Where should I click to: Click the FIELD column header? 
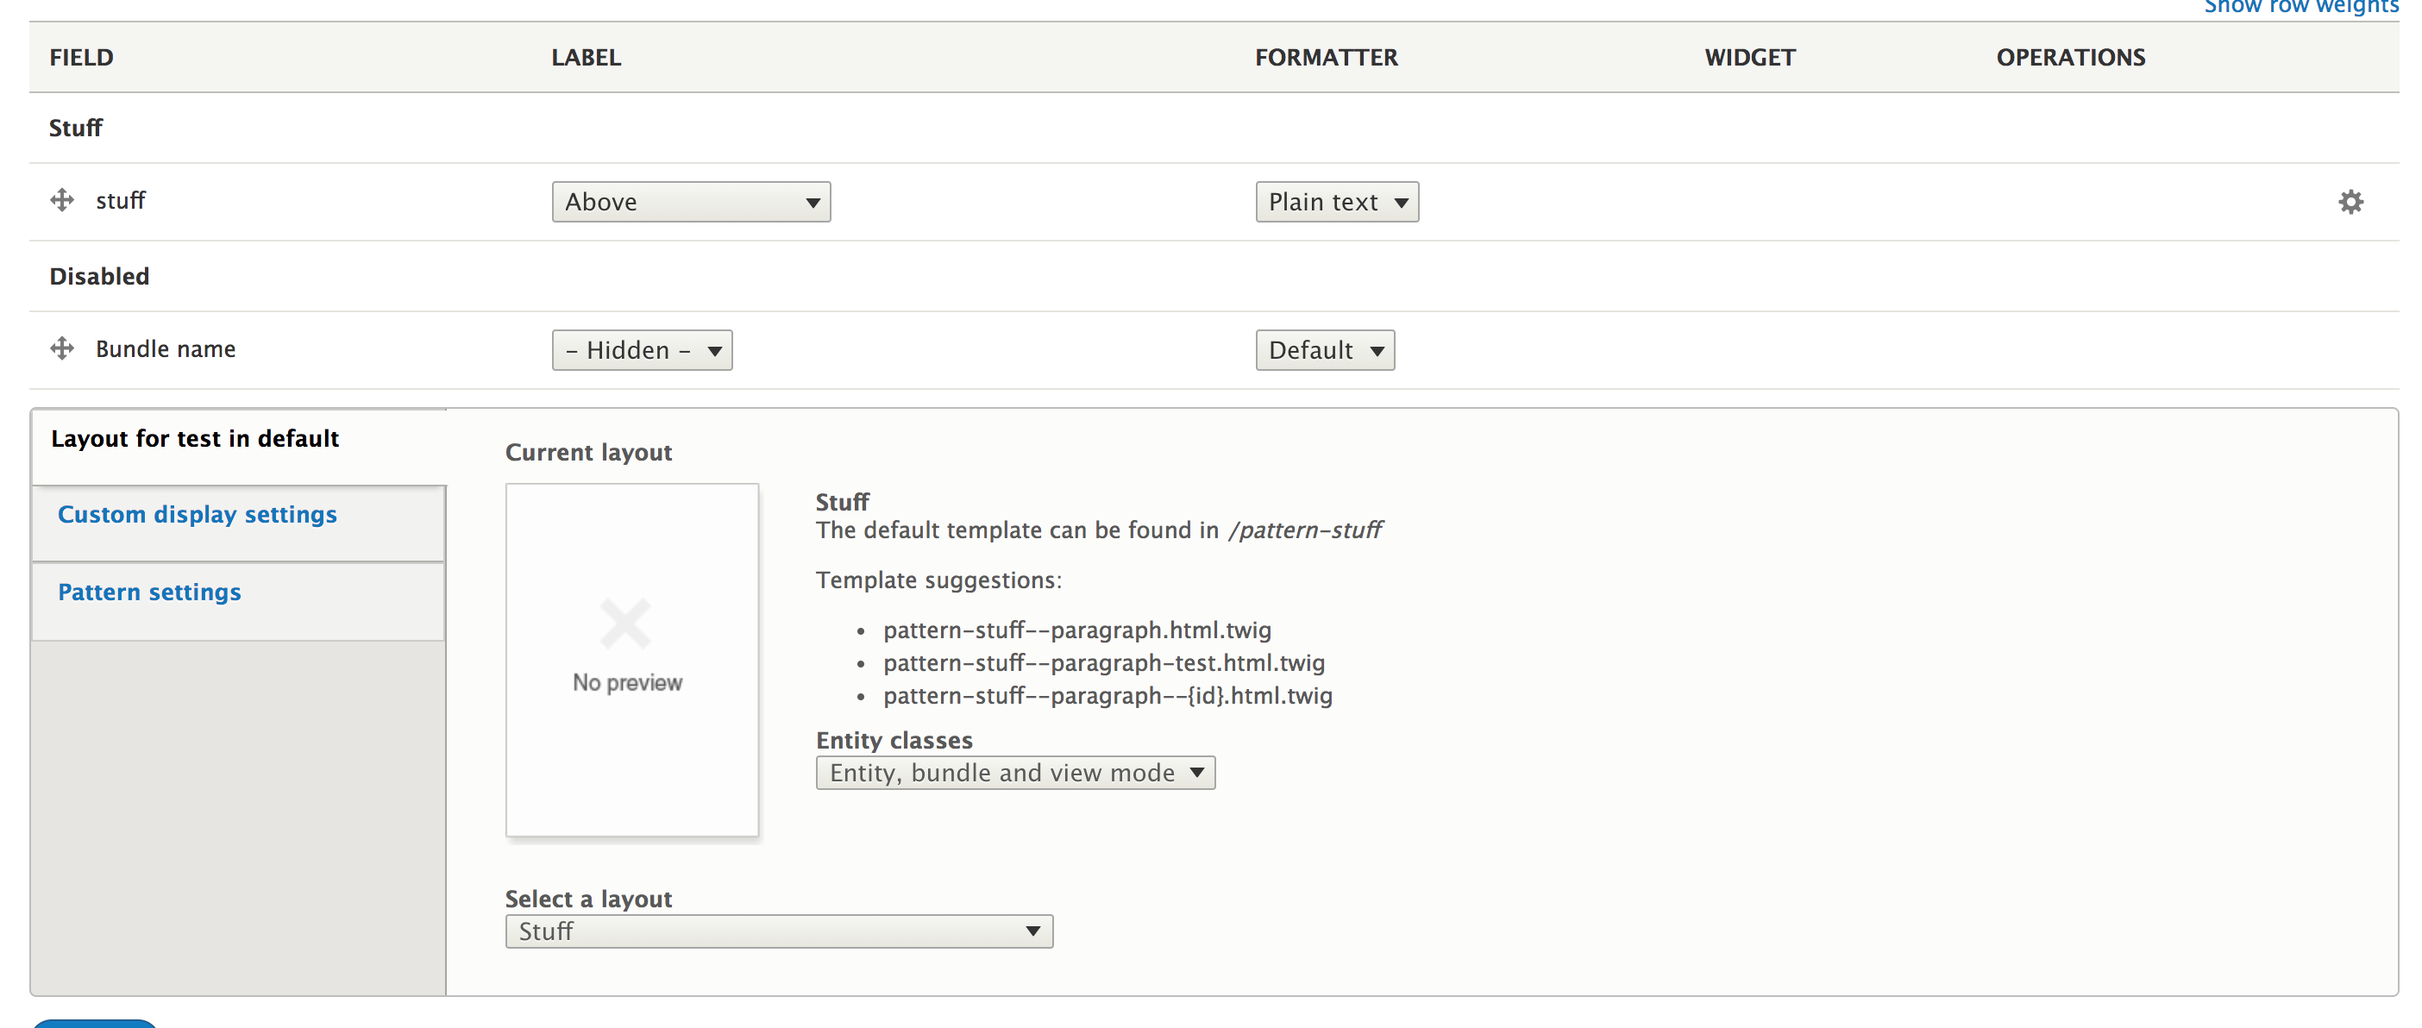[81, 57]
